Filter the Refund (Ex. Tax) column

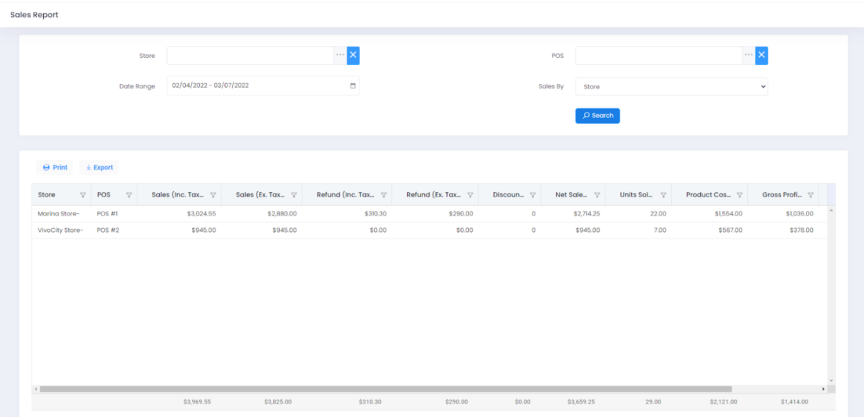[470, 195]
